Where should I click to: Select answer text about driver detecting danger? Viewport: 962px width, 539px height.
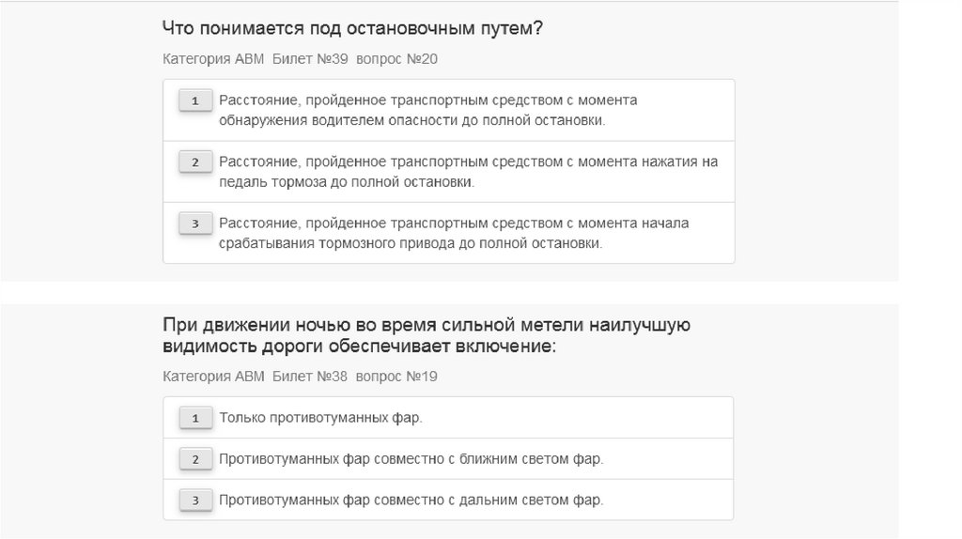click(x=427, y=110)
